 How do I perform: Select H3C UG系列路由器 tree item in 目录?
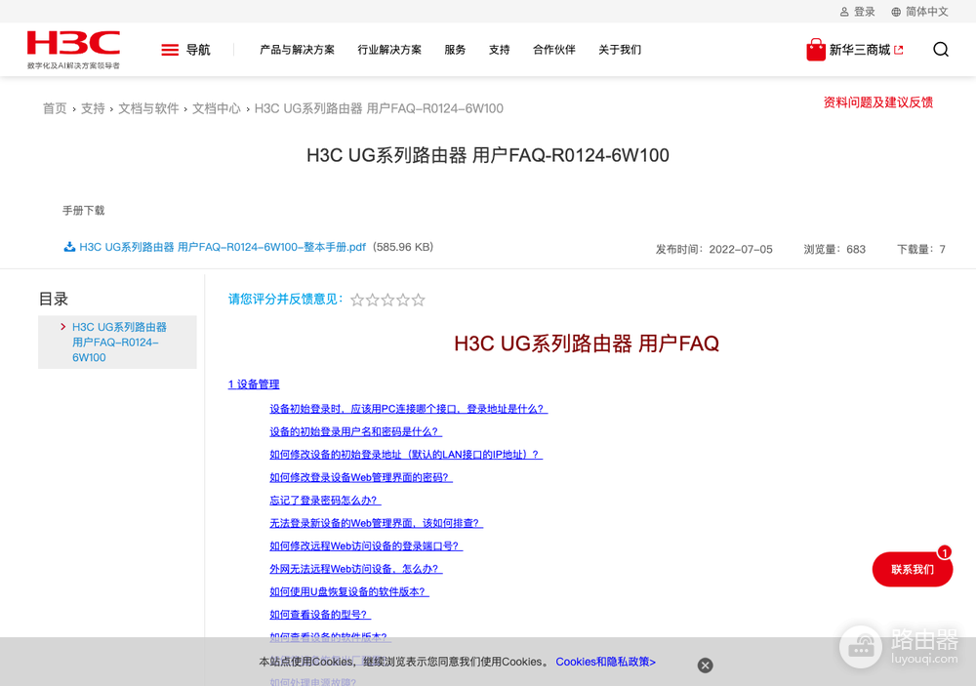(119, 343)
